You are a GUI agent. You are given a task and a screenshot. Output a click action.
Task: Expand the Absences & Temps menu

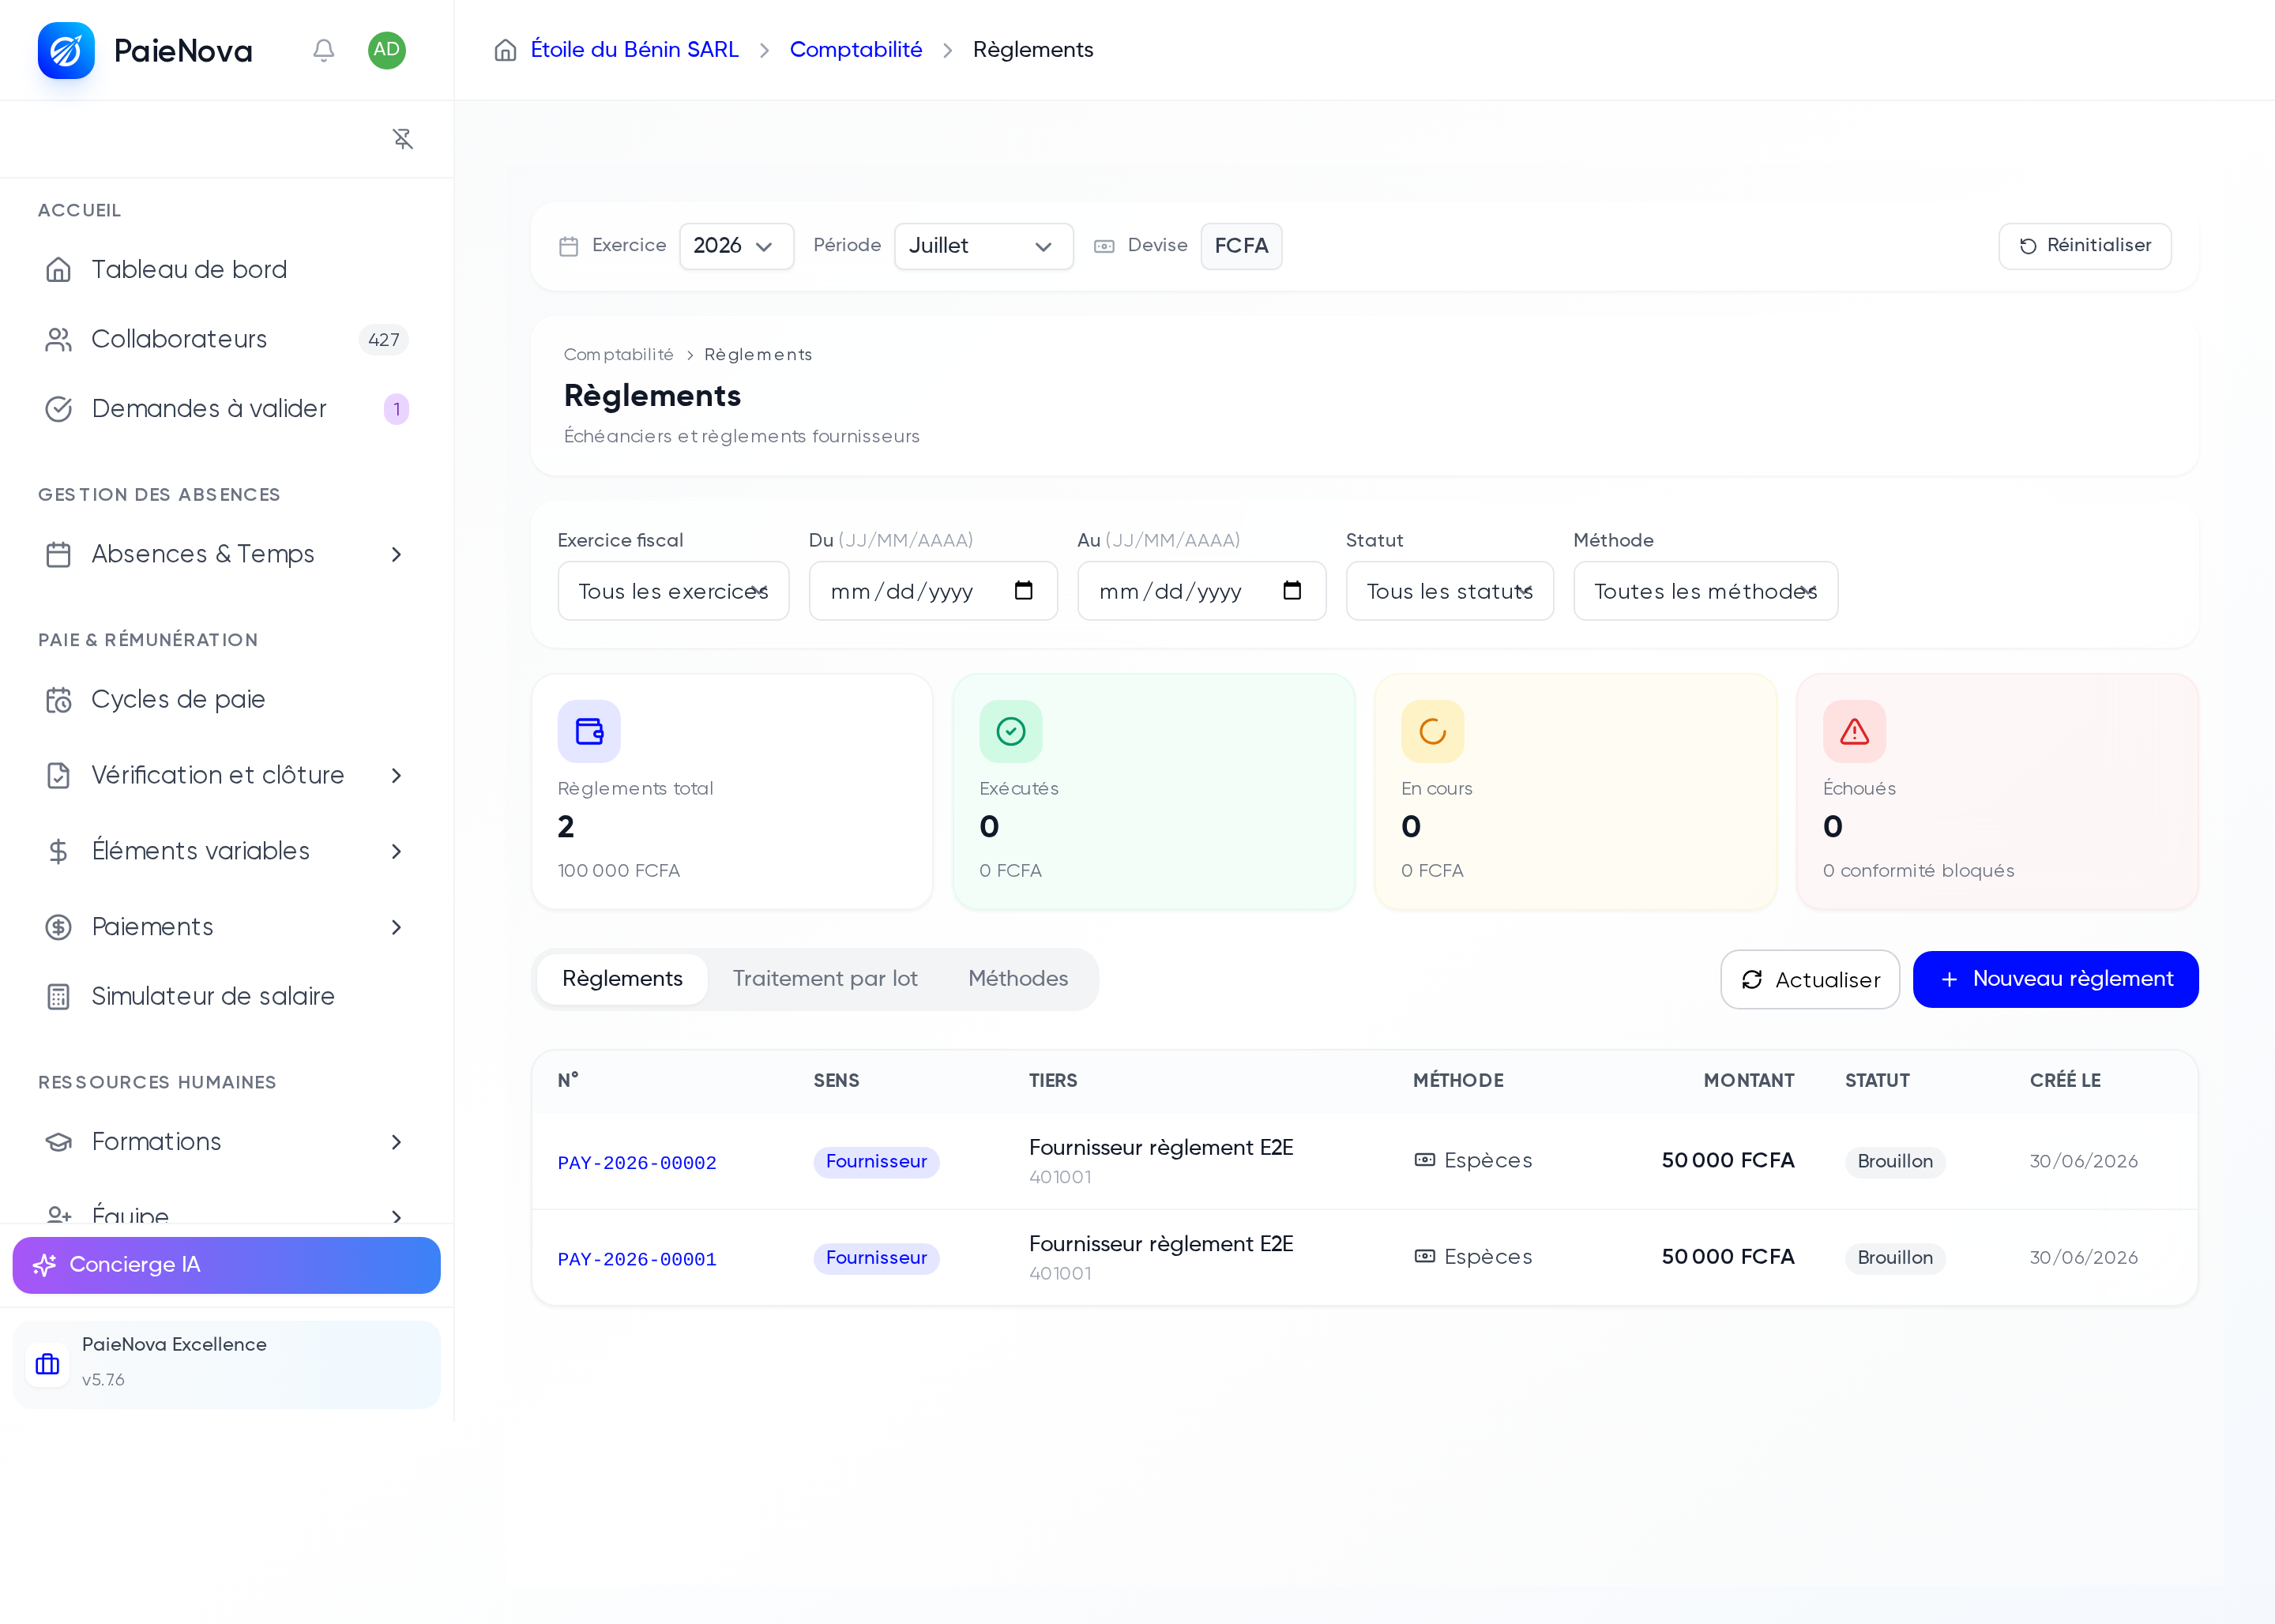[x=226, y=554]
